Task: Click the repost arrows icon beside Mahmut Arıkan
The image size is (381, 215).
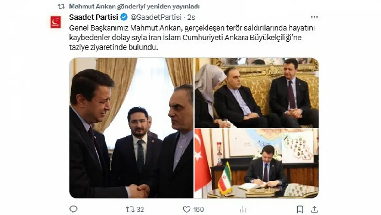Action: pos(62,6)
